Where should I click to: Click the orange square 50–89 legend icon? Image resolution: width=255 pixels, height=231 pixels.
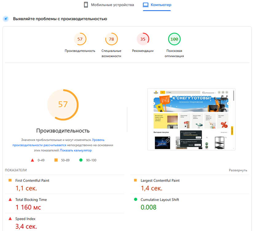56,160
